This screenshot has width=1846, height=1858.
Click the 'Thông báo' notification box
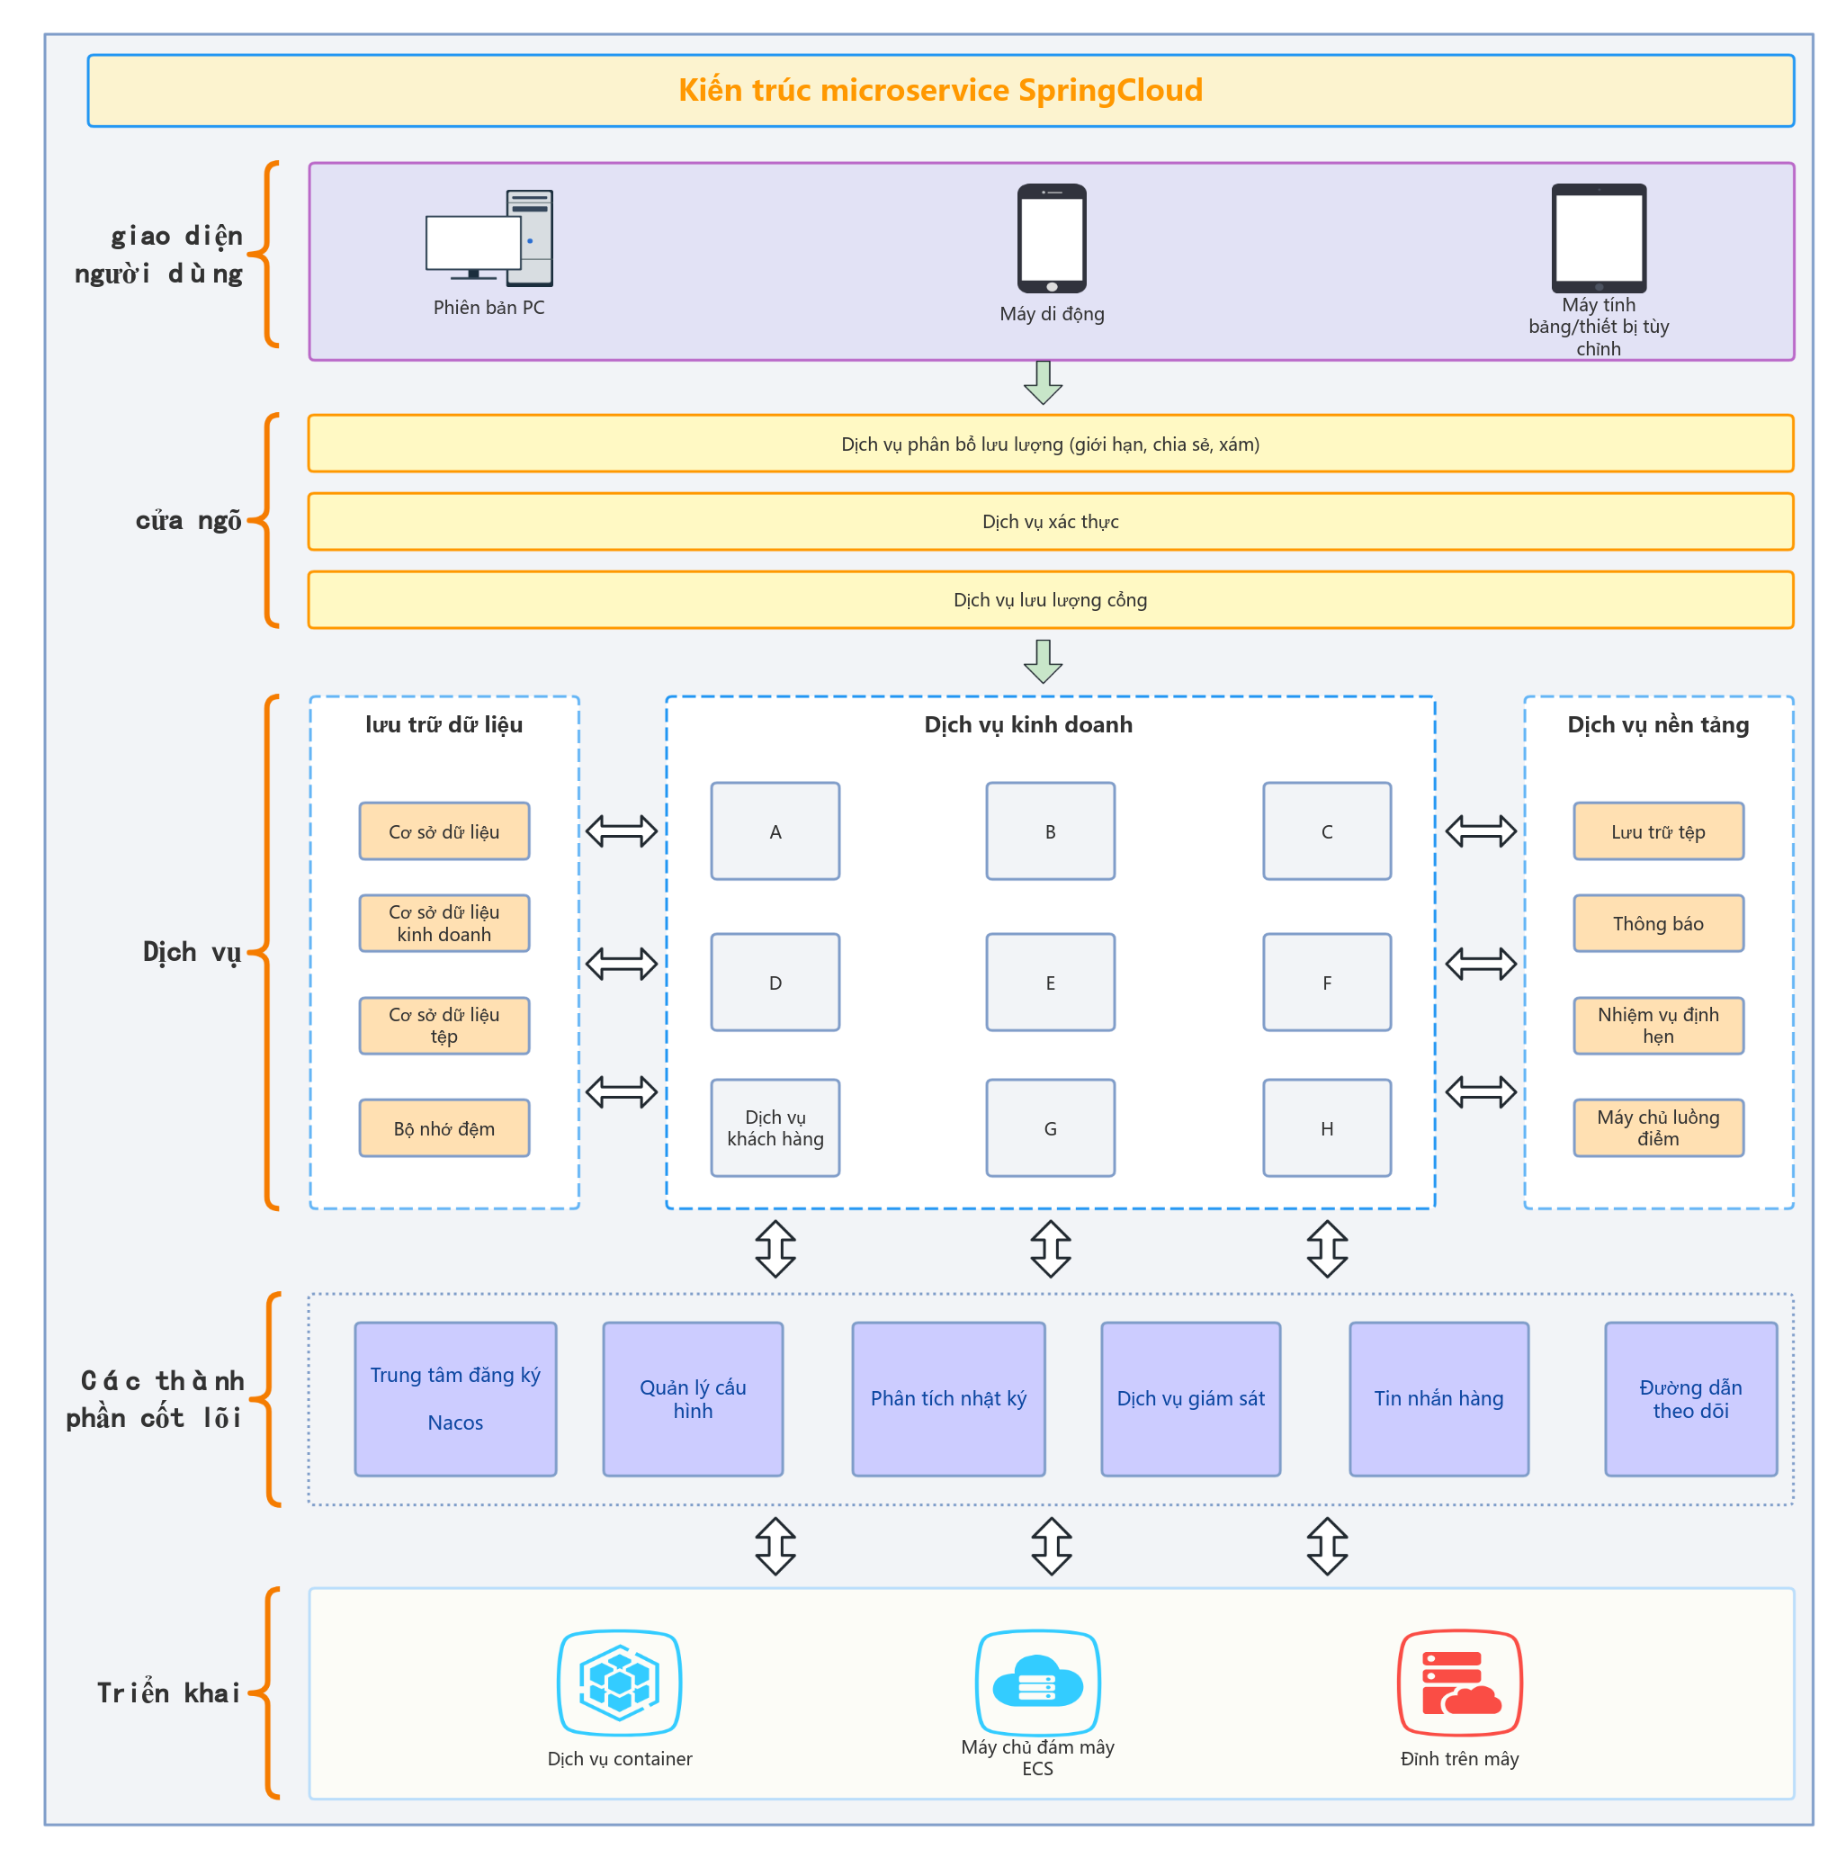[x=1659, y=923]
